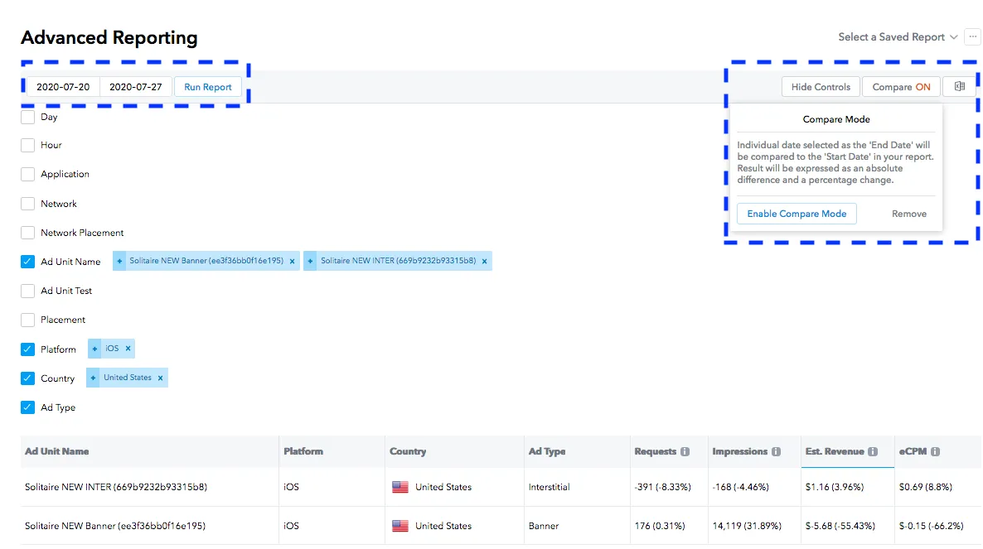The height and width of the screenshot is (549, 983).
Task: Click Enable Compare Mode button
Action: 797,214
